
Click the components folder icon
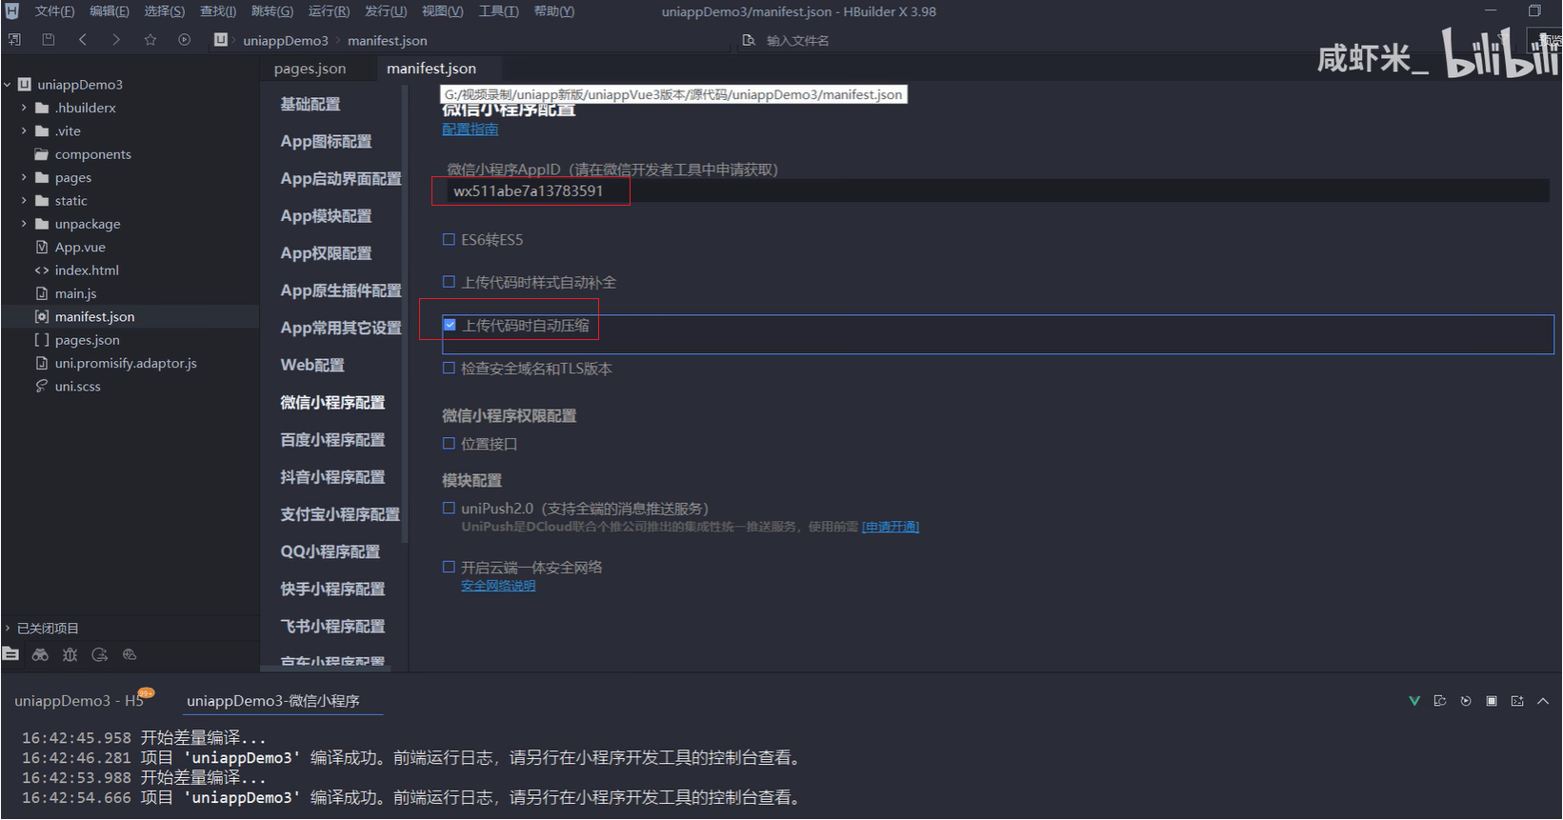coord(42,153)
